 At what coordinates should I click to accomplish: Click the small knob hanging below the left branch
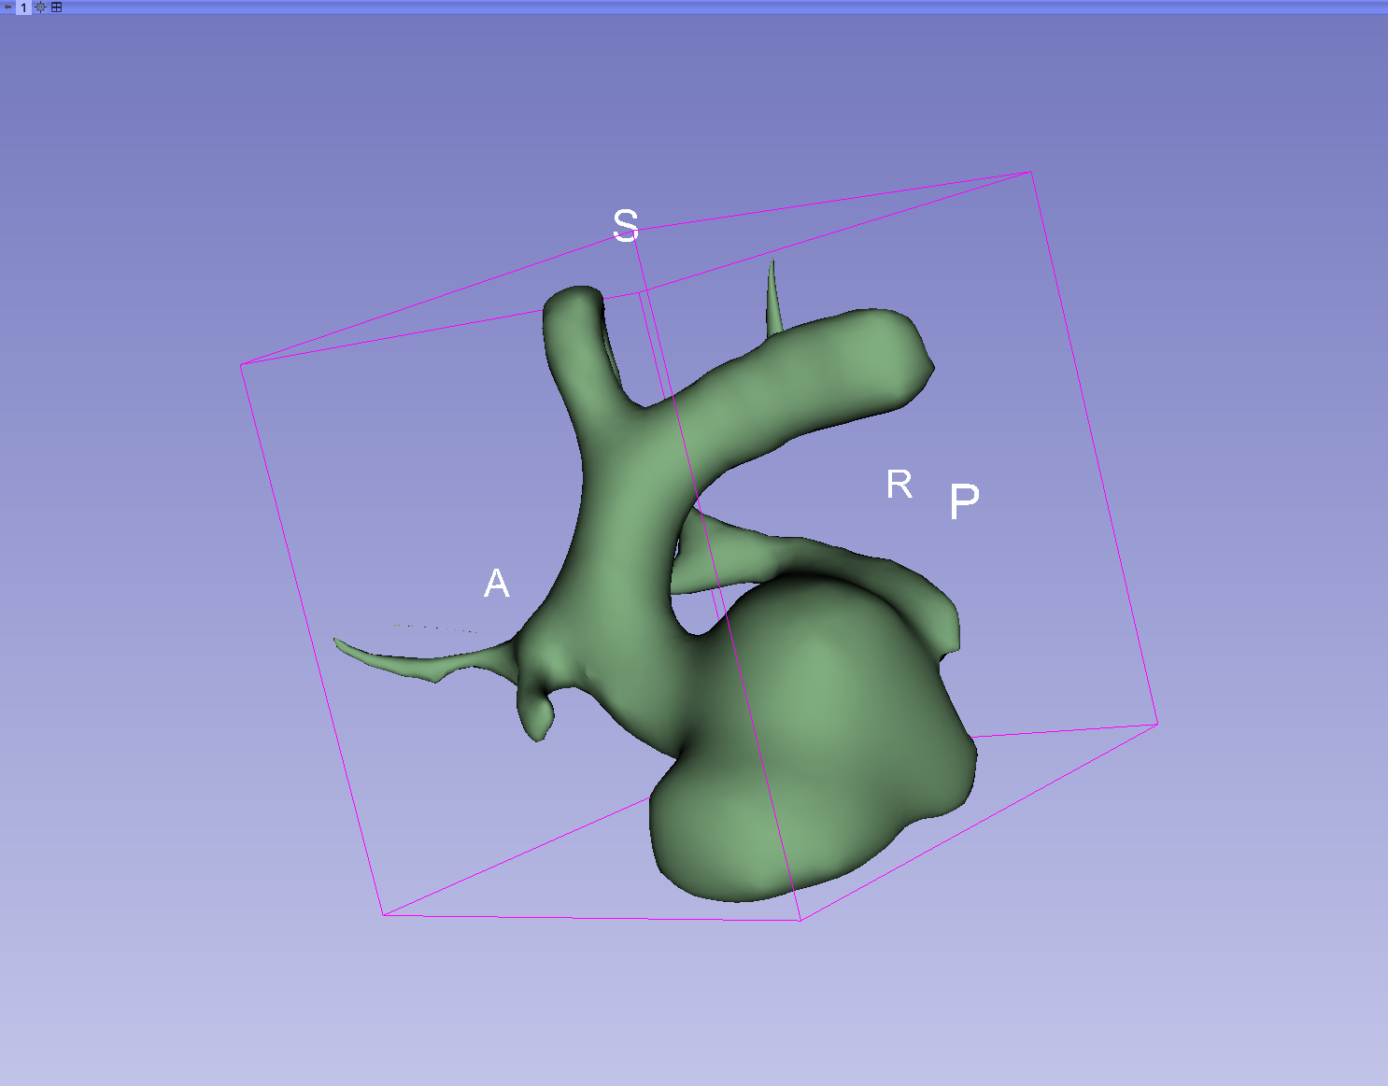537,717
